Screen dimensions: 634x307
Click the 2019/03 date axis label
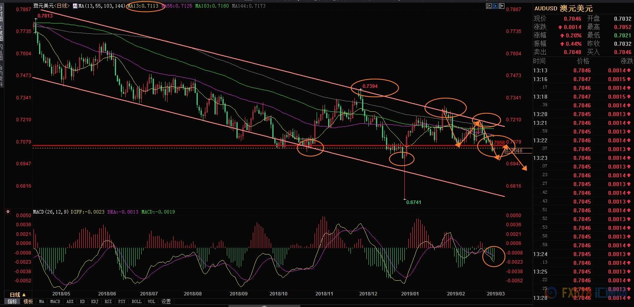(x=496, y=294)
